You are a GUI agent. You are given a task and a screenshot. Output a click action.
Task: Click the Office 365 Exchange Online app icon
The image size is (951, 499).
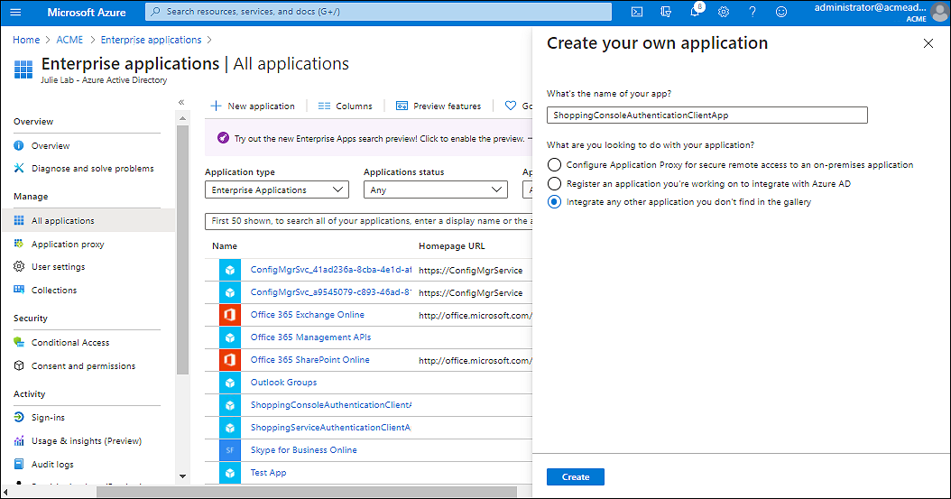[231, 315]
